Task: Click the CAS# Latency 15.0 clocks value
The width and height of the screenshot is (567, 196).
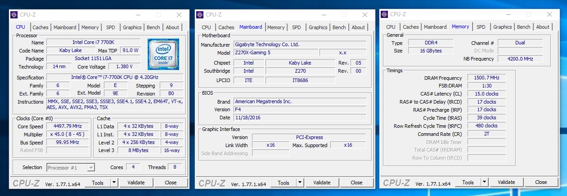Action: [x=486, y=94]
